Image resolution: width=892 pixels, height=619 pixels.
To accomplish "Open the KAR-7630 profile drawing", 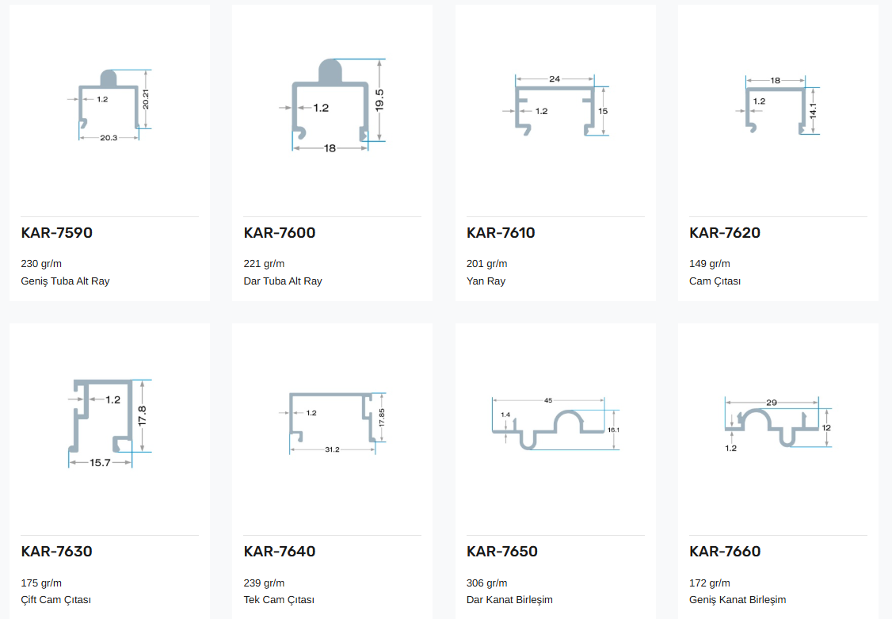I will (110, 424).
